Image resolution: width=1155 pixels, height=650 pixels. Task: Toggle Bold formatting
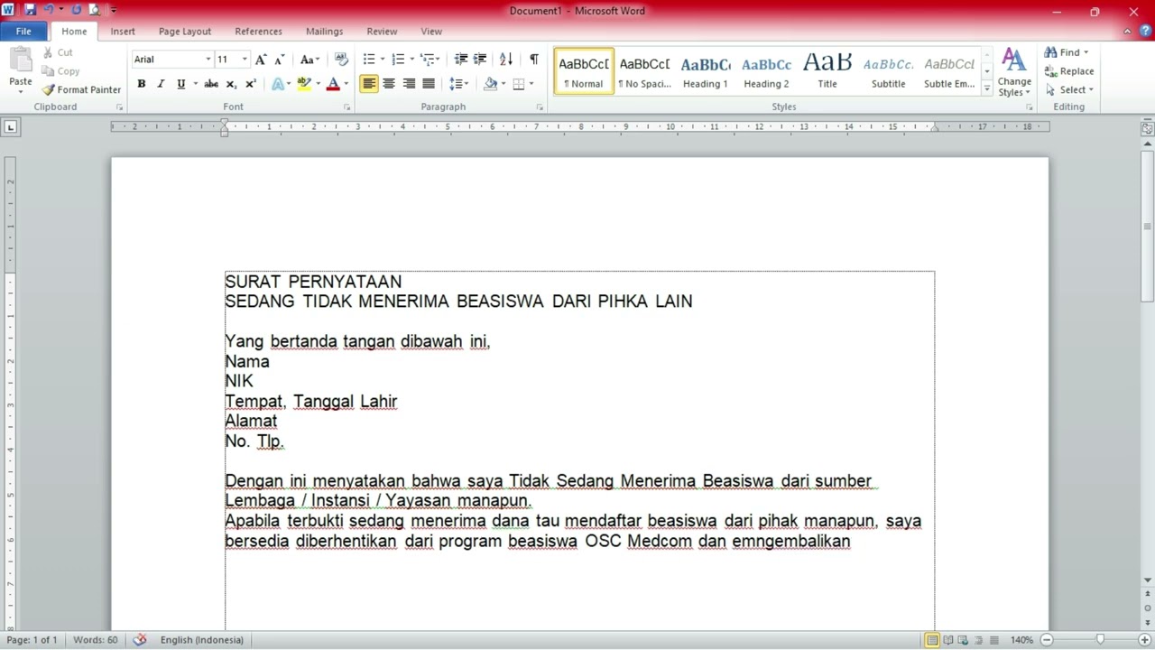(x=141, y=84)
